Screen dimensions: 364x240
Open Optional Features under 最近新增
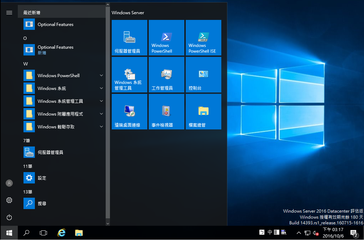click(62, 24)
